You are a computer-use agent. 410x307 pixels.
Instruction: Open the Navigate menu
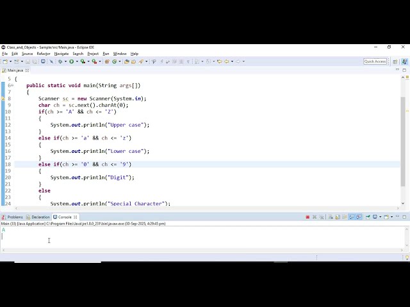[61, 54]
